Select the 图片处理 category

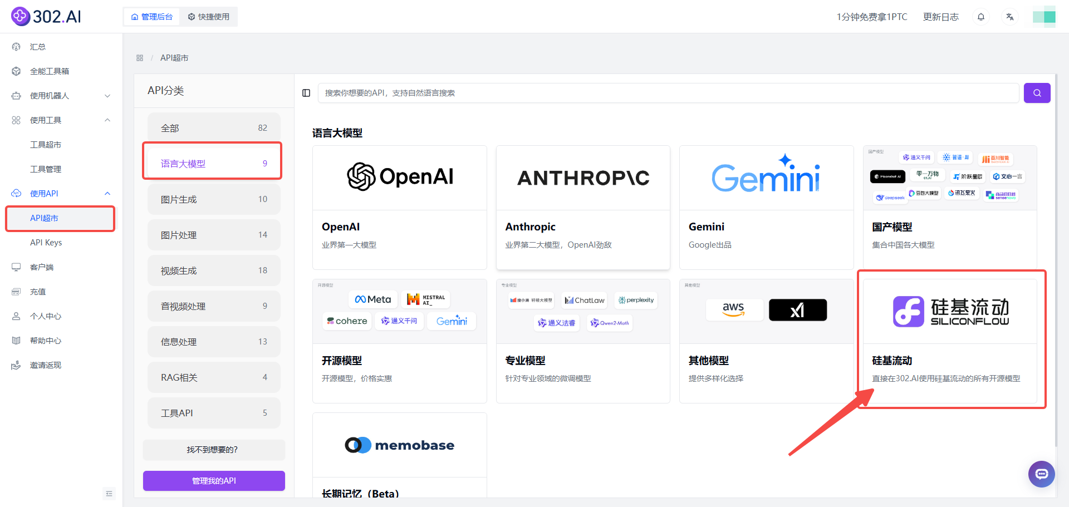(214, 235)
